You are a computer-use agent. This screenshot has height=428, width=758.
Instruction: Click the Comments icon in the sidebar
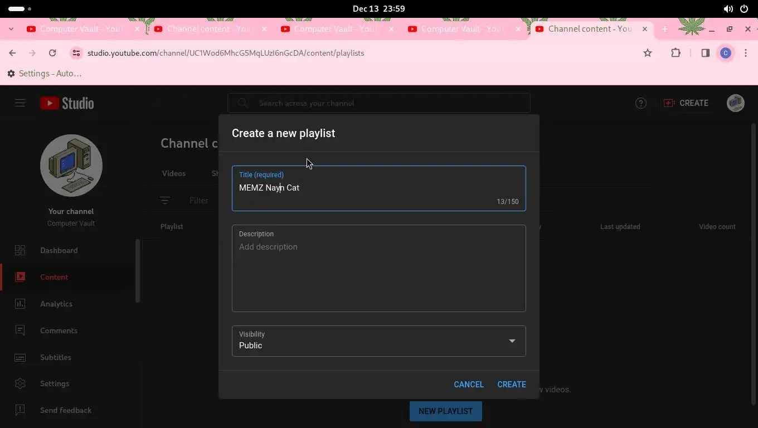(20, 330)
